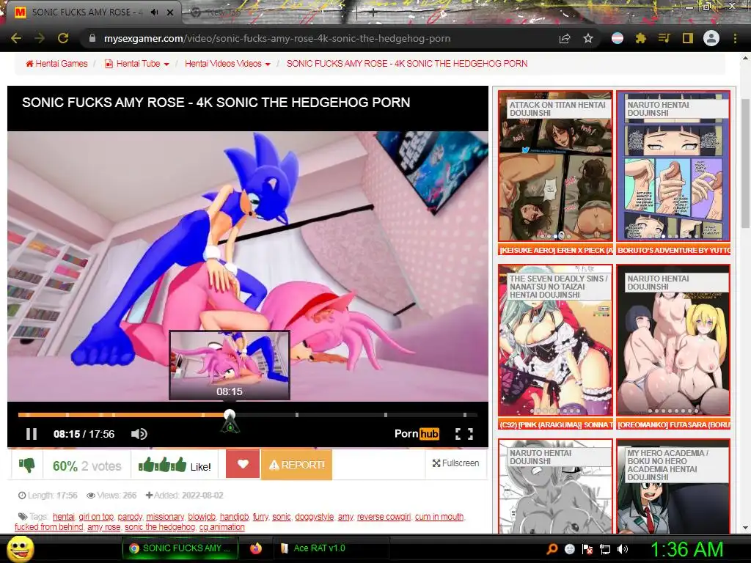Toggle the browser side panel icon
The height and width of the screenshot is (563, 751).
[687, 38]
